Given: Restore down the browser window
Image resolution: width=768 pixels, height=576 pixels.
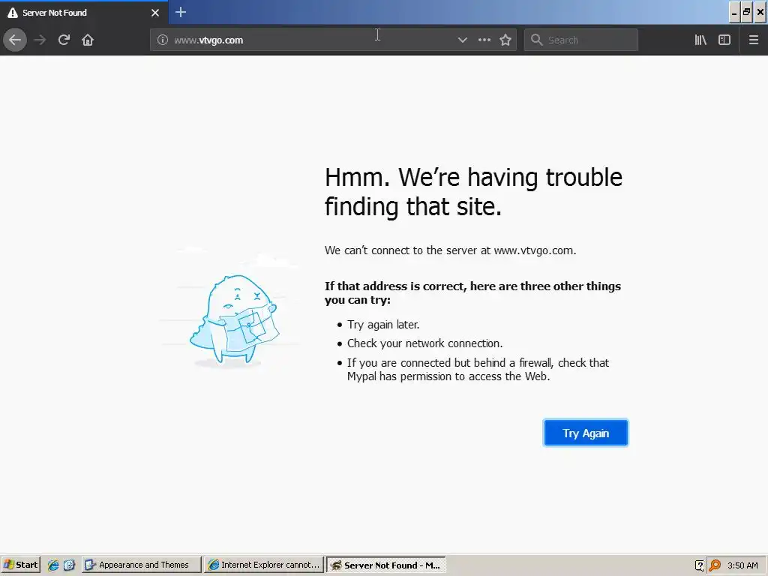Looking at the screenshot, I should tap(747, 13).
